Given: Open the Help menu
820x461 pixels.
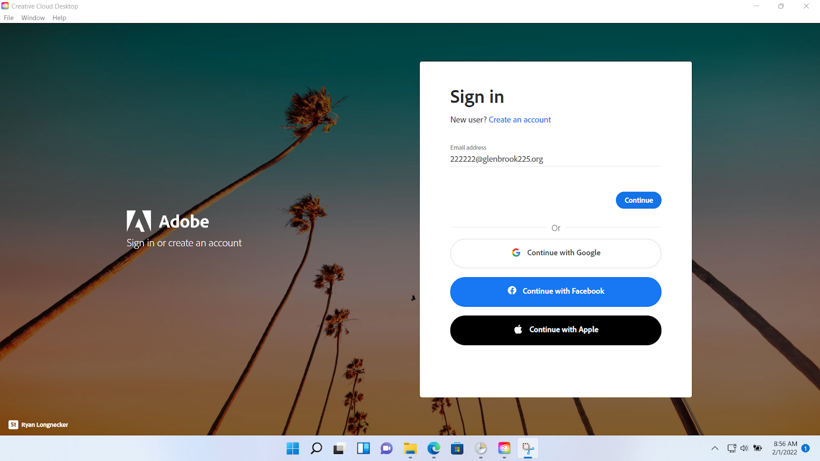Looking at the screenshot, I should pyautogui.click(x=59, y=18).
